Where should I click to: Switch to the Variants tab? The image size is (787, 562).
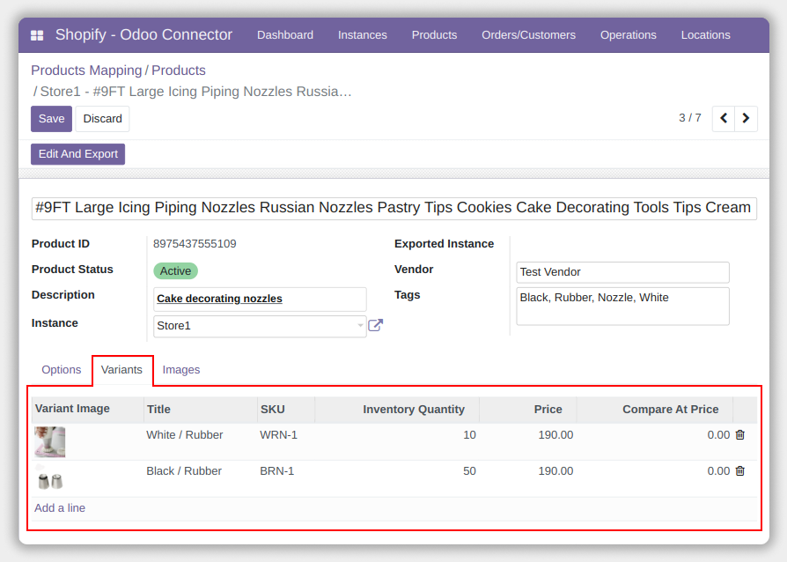(122, 370)
